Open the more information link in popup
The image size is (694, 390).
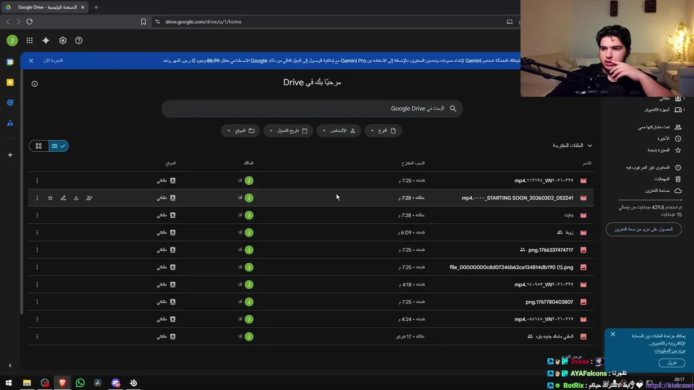click(x=670, y=350)
